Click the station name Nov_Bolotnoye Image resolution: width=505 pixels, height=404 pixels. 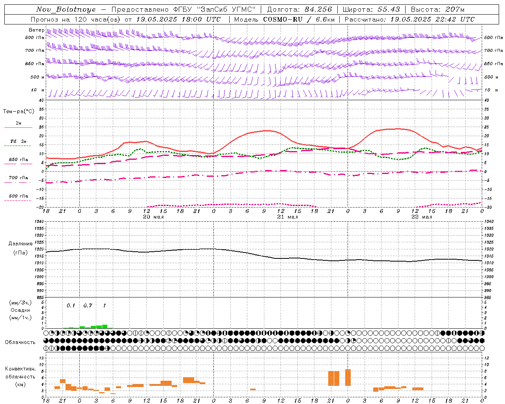pos(66,9)
